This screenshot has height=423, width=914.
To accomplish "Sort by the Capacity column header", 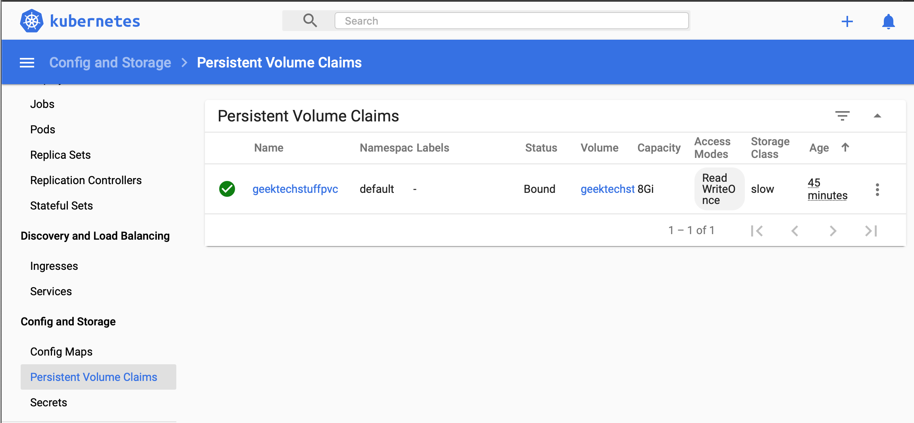I will (x=659, y=148).
